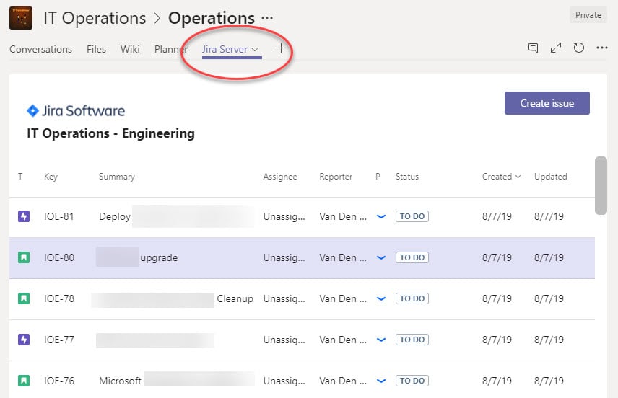Click the IOE-80 story type icon
This screenshot has height=398, width=618.
pyautogui.click(x=24, y=257)
